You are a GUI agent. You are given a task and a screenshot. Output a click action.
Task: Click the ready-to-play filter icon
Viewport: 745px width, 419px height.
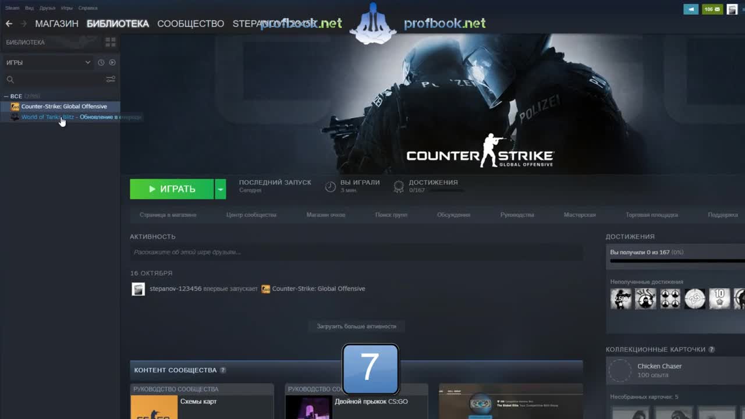[112, 62]
